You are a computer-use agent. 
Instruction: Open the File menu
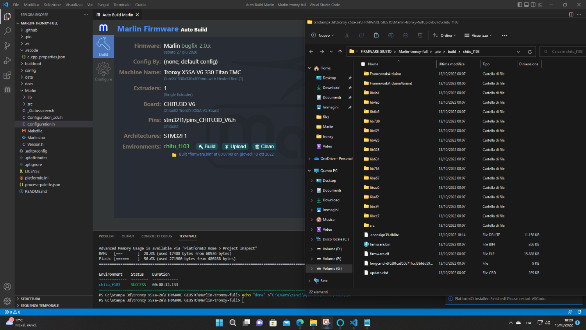pos(16,5)
